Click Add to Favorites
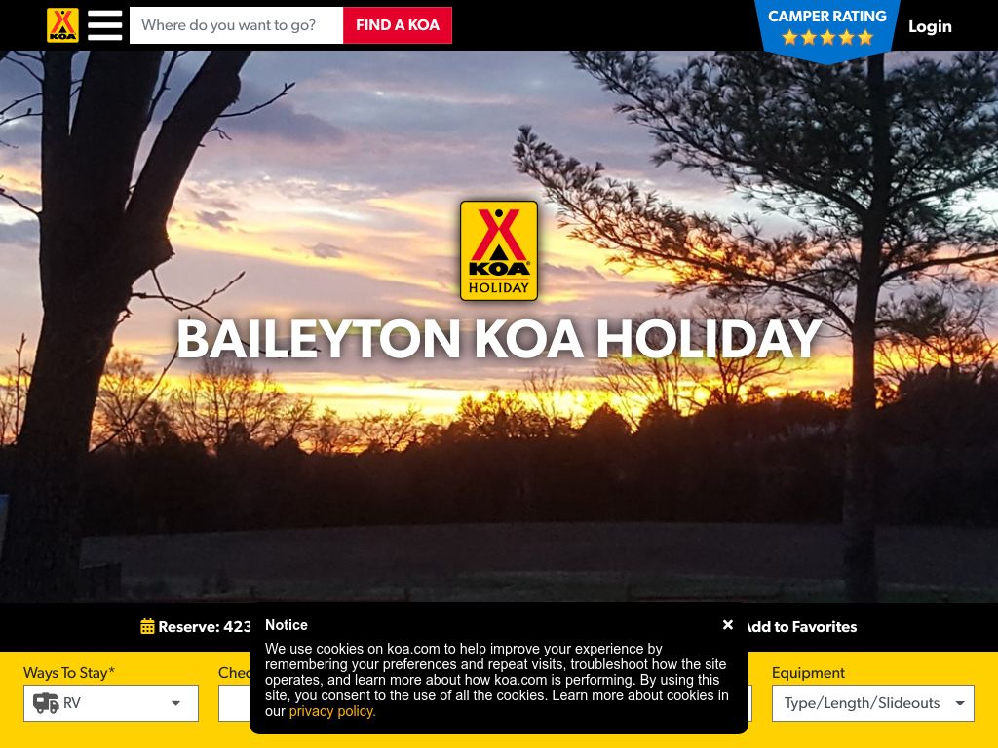Viewport: 998px width, 748px height. tap(802, 627)
